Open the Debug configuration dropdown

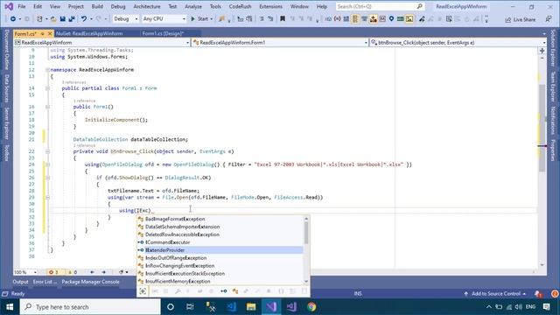coord(125,19)
